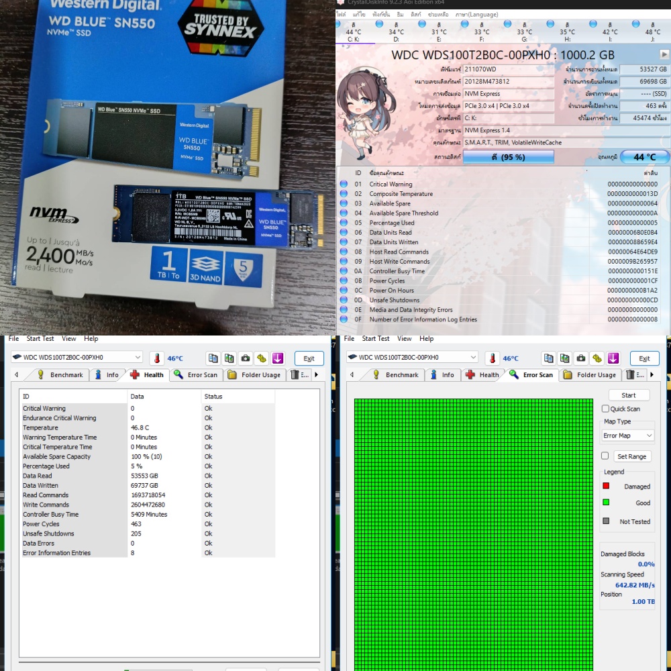Click gray Not Tested legend swatch
Screen dimensions: 671x671
[606, 521]
